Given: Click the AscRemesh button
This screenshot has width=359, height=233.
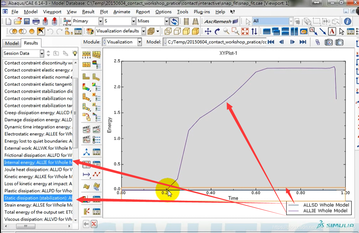Looking at the screenshot, I should (221, 21).
